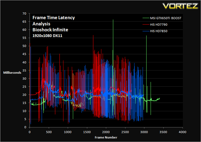The image size is (201, 142).
Task: Click the VORTEZ logo
Action: coord(180,6)
